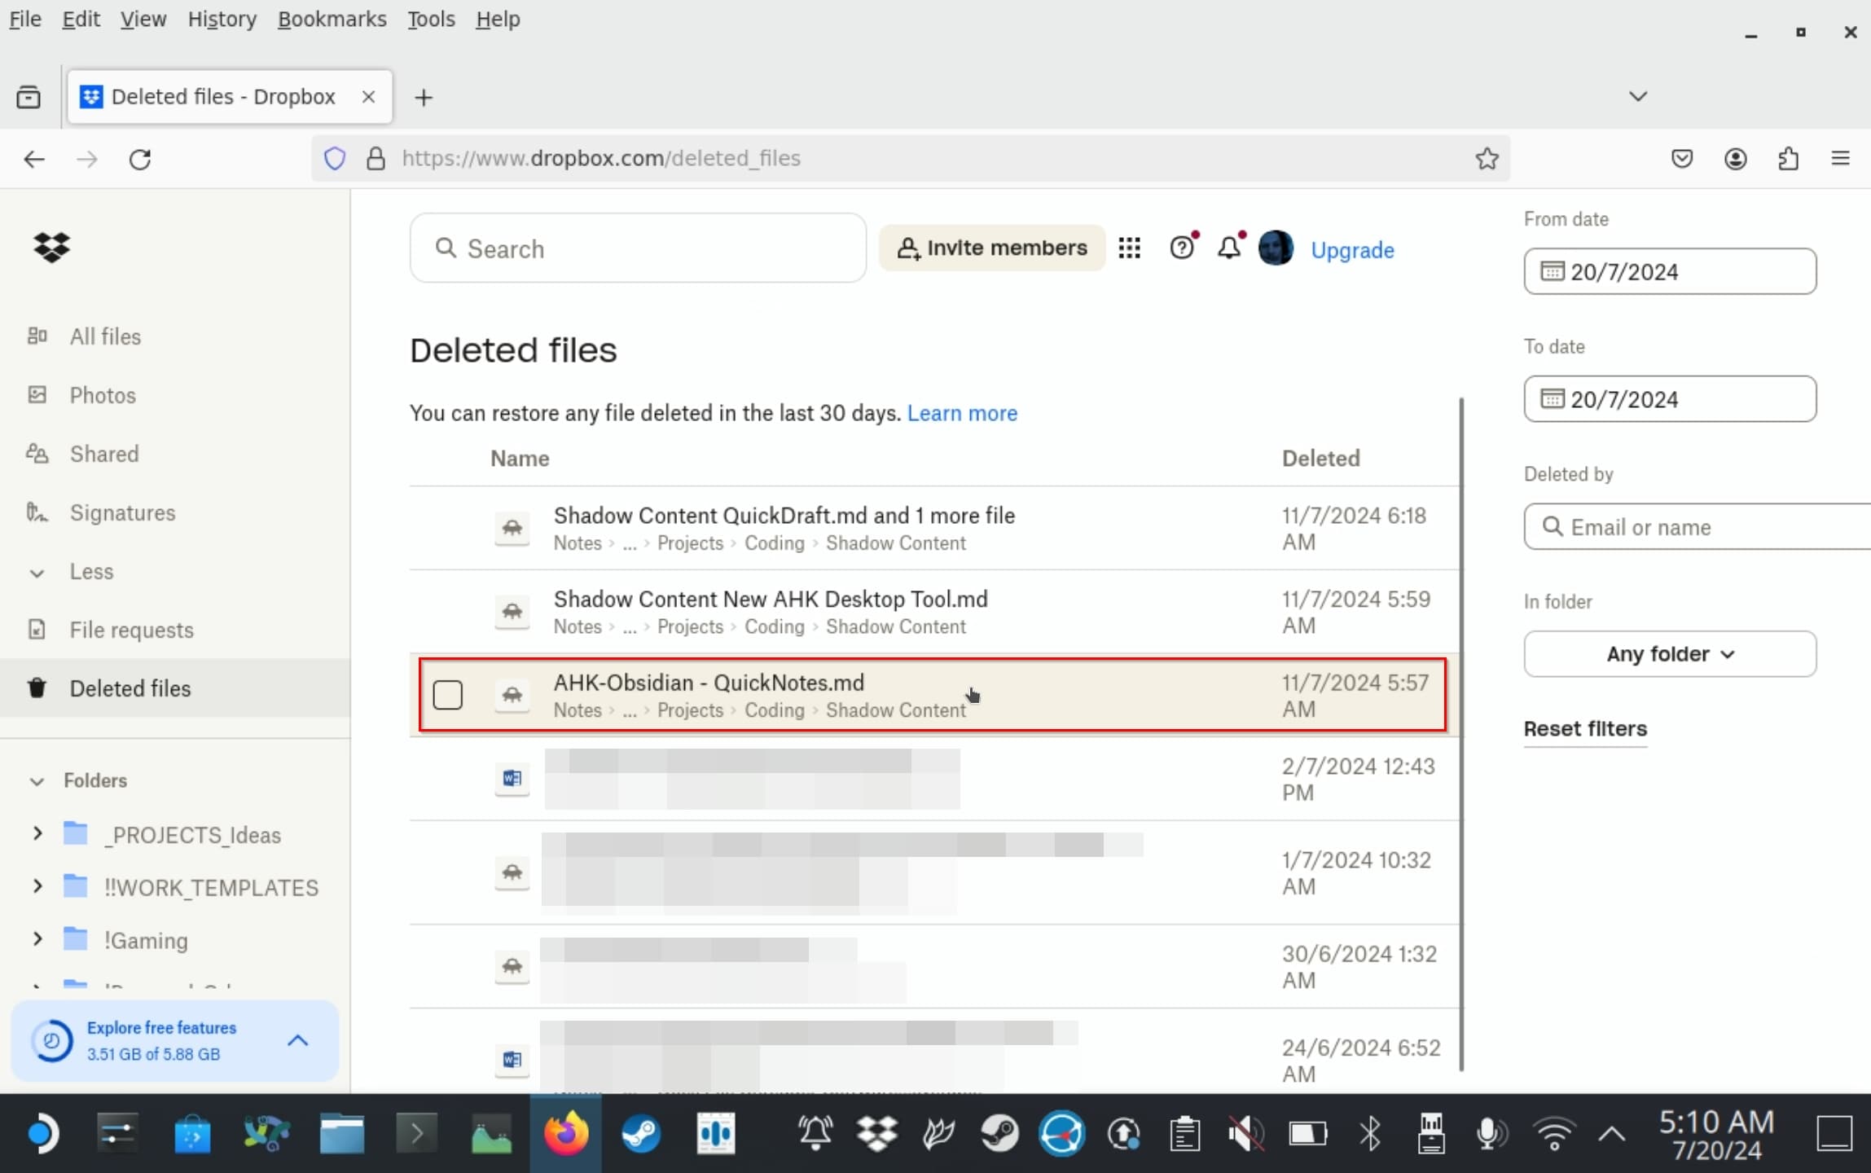This screenshot has width=1871, height=1173.
Task: Open the help question mark icon
Action: click(1182, 248)
